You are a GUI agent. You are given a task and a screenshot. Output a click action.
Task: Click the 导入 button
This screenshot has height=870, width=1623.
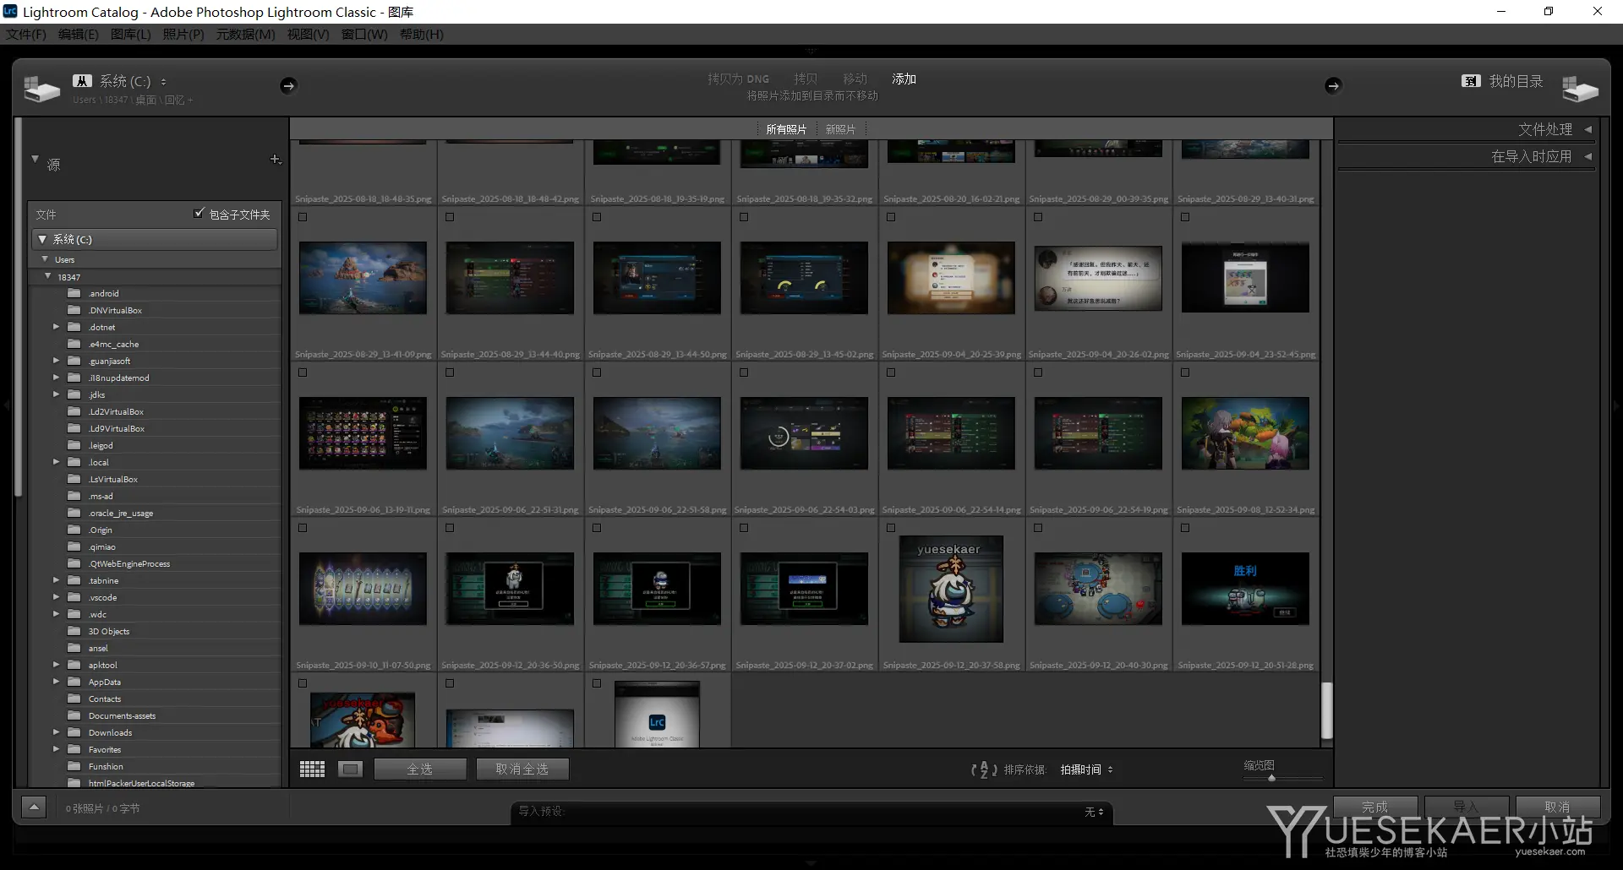click(1467, 806)
